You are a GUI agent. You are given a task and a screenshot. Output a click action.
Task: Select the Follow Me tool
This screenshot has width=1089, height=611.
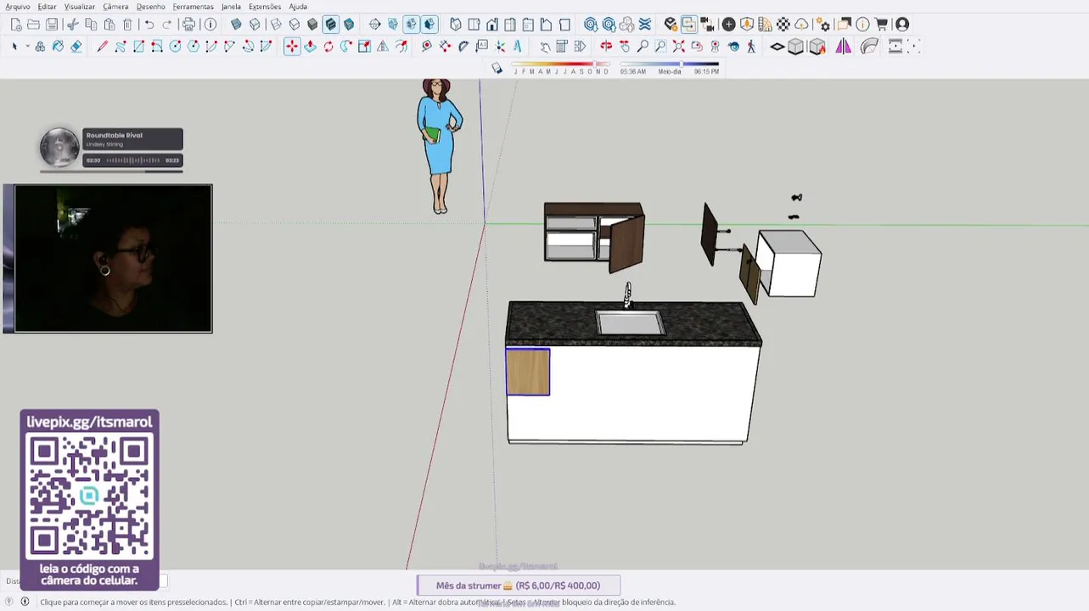click(x=346, y=47)
